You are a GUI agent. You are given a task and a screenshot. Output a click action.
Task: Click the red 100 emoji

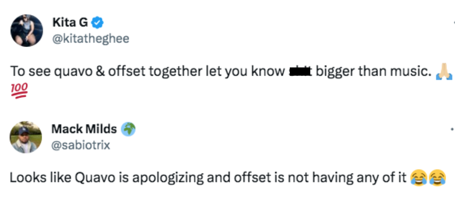[x=19, y=89]
